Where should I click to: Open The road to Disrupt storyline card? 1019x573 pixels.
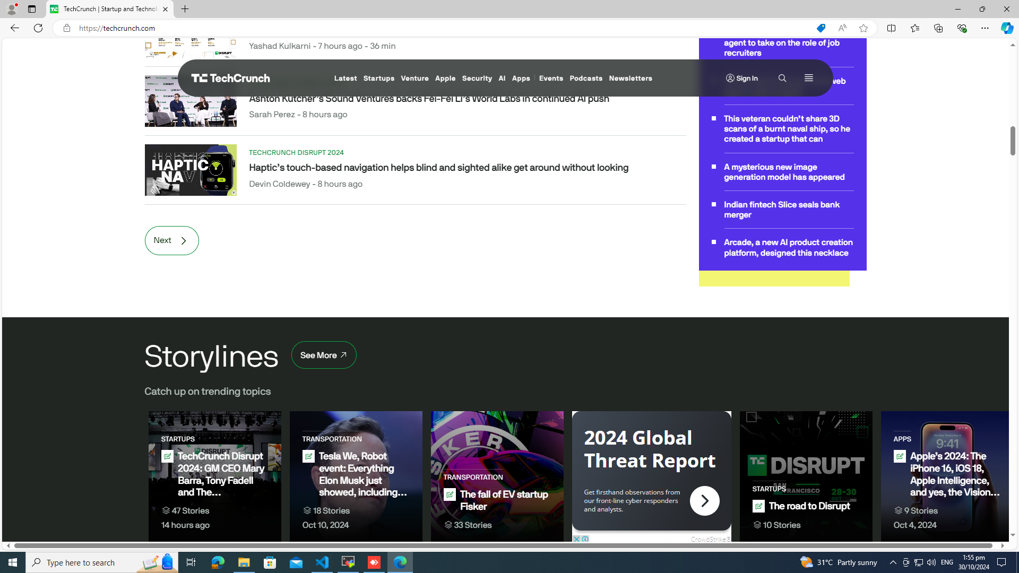click(x=806, y=476)
